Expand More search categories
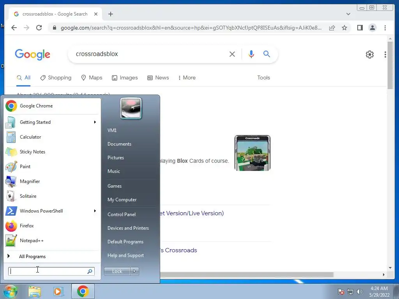 point(187,78)
